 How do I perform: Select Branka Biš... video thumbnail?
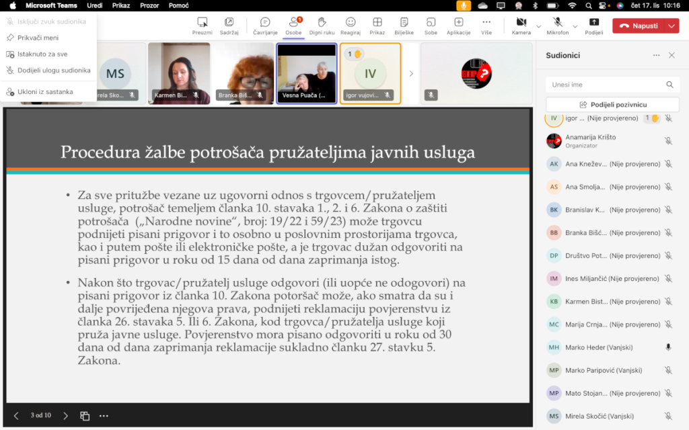point(243,74)
